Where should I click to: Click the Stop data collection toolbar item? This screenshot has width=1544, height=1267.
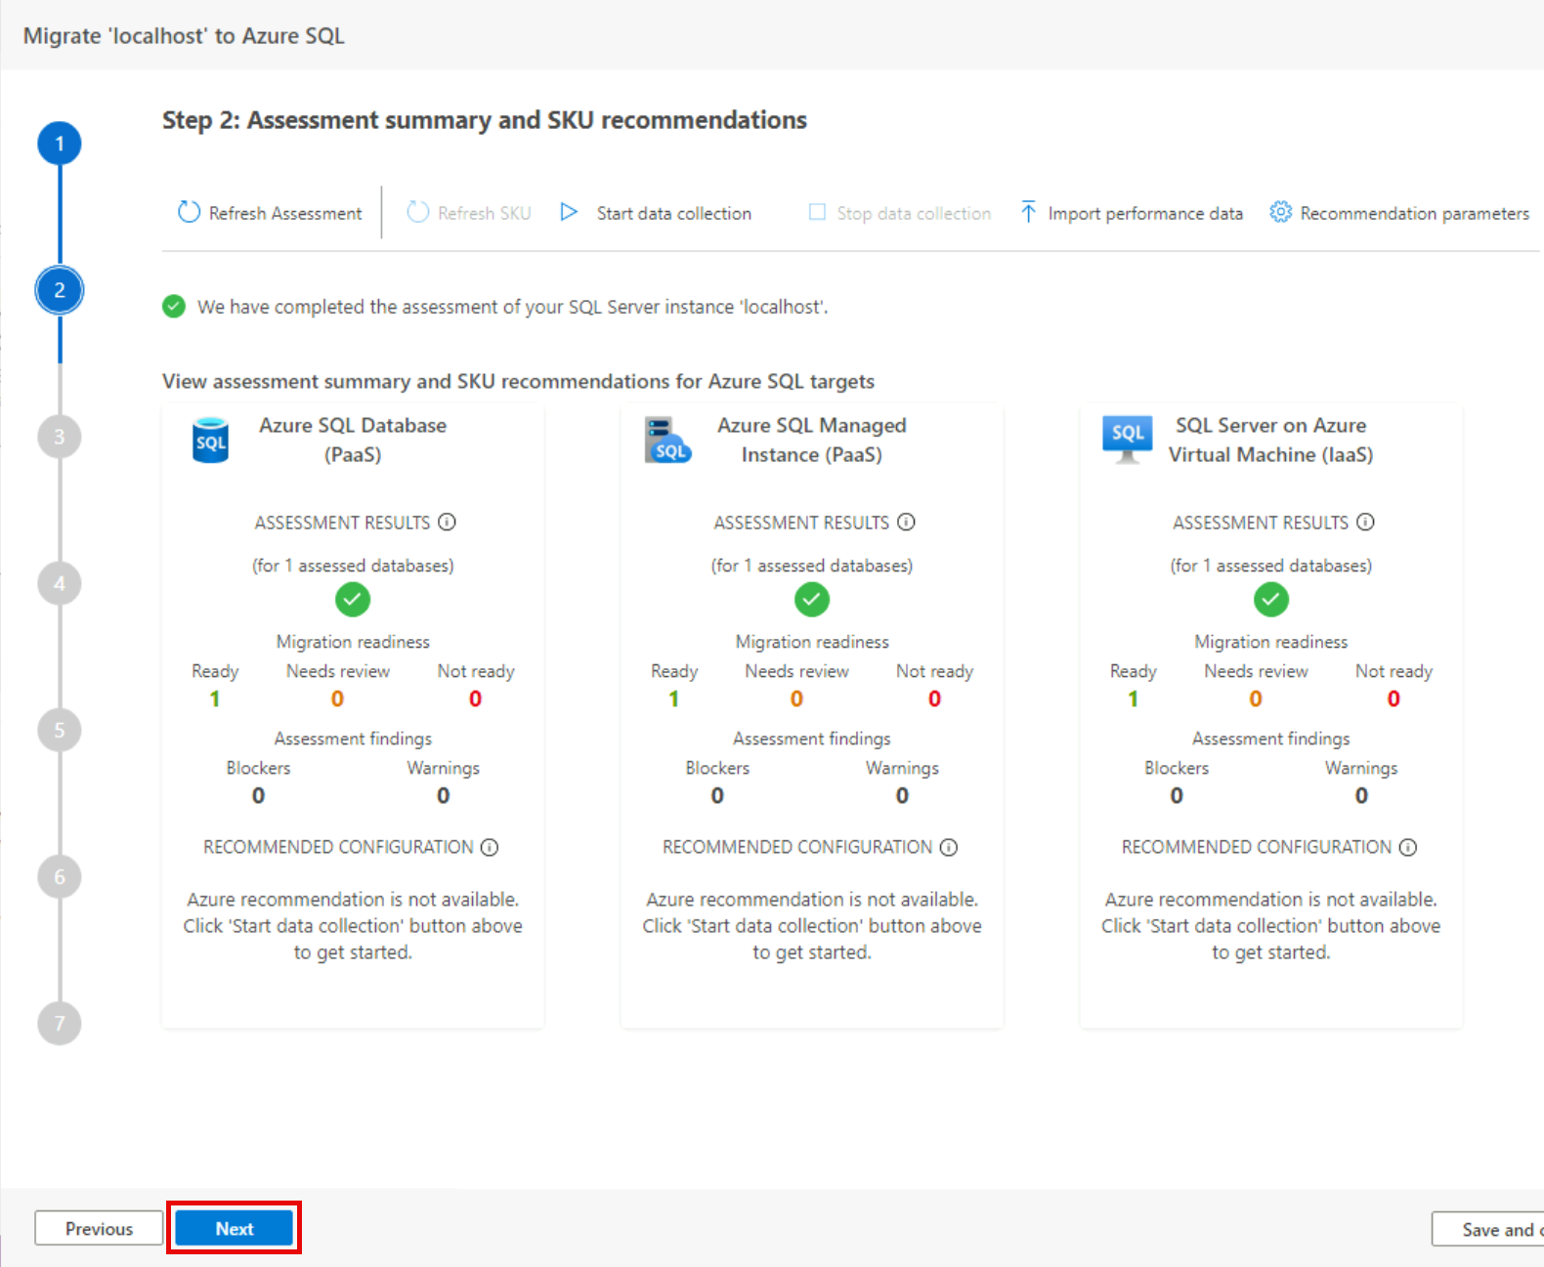pos(900,213)
